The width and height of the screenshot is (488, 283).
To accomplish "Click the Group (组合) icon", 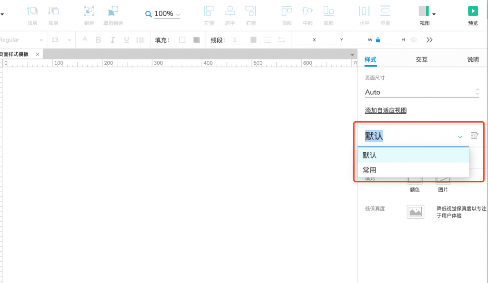I will pos(89,11).
